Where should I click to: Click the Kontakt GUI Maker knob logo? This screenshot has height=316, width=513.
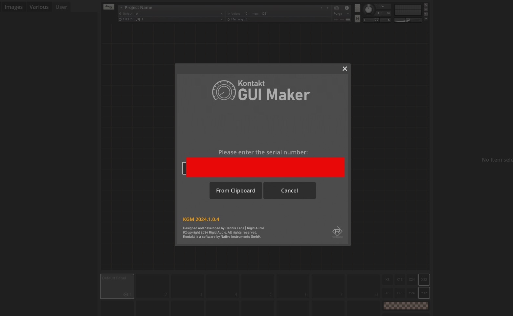(x=224, y=91)
